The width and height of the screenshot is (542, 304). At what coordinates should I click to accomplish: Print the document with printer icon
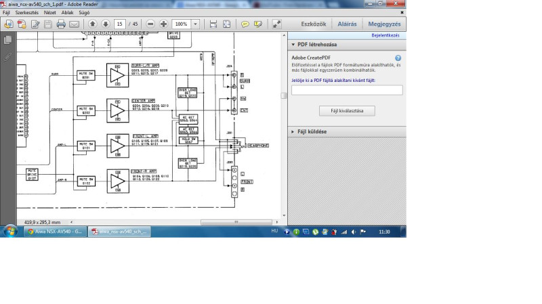61,24
